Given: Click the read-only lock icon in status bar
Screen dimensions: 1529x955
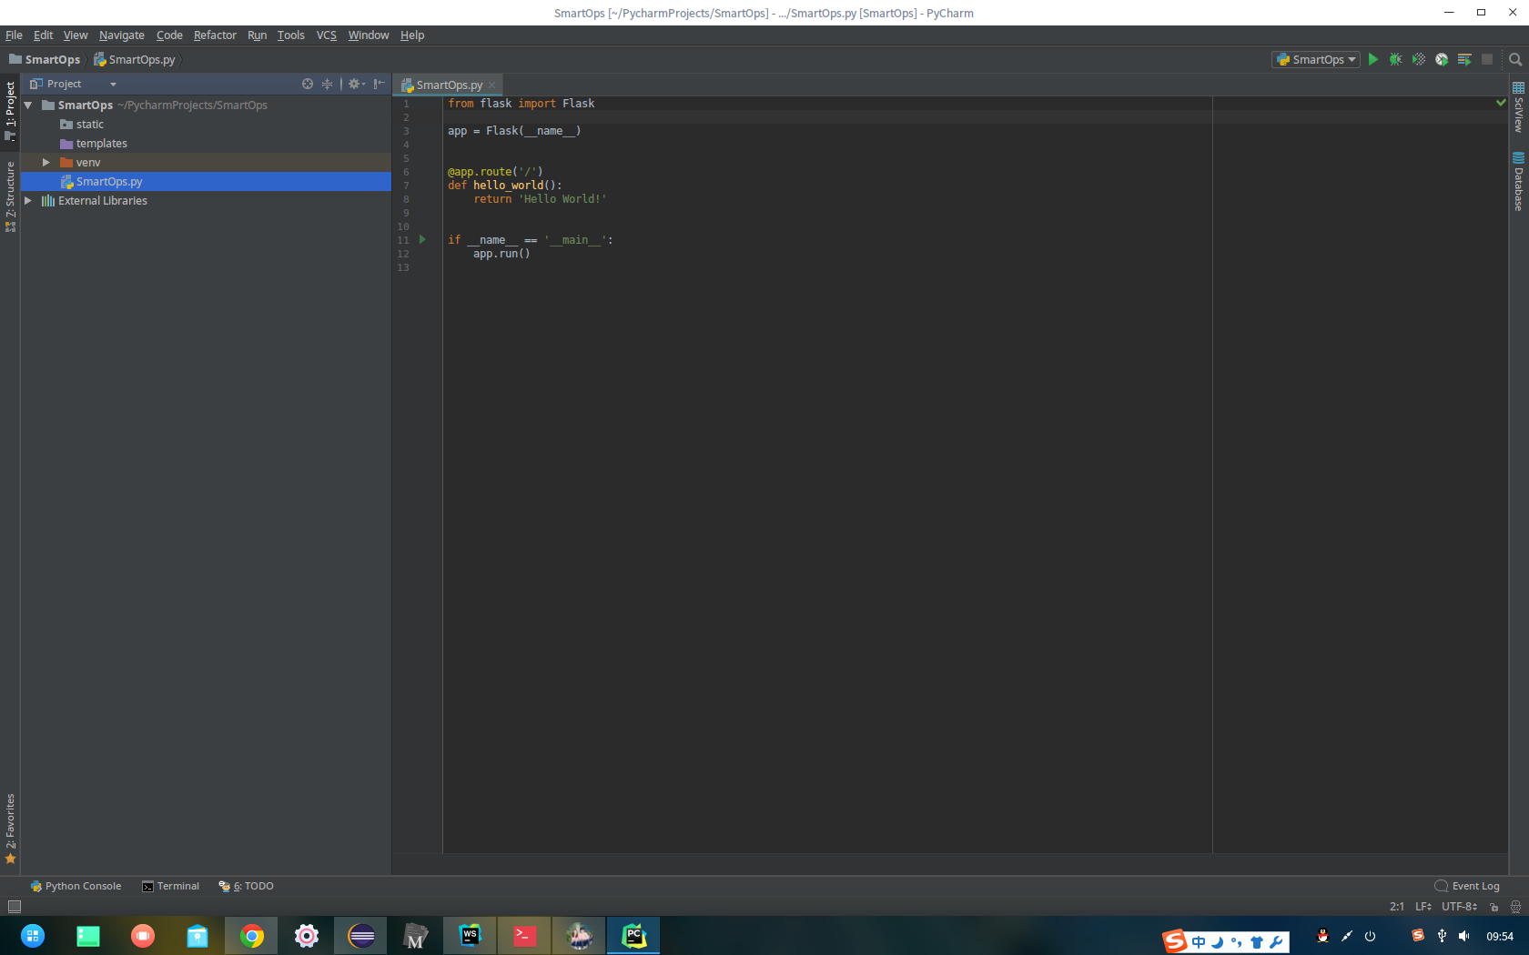Looking at the screenshot, I should pyautogui.click(x=1494, y=907).
